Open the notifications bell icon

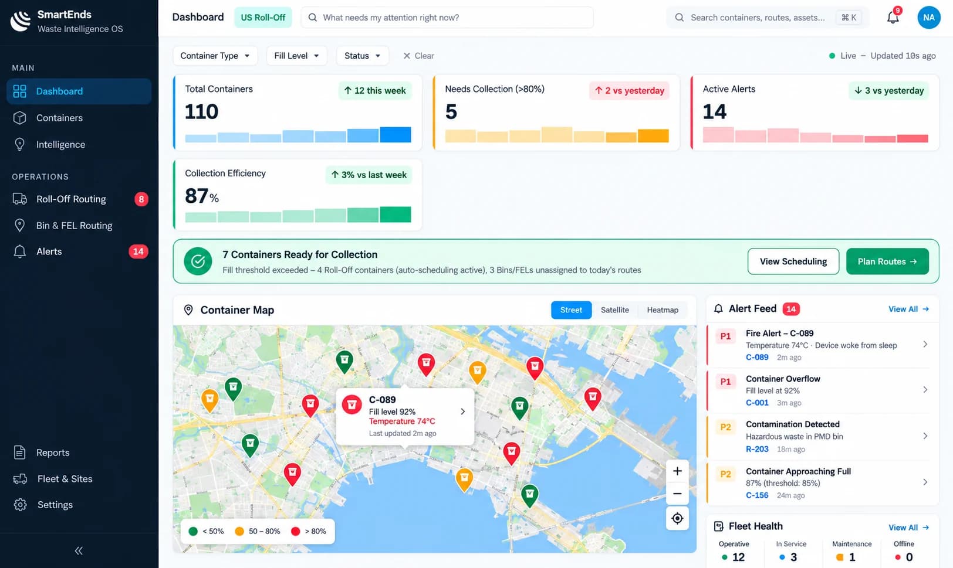point(893,18)
